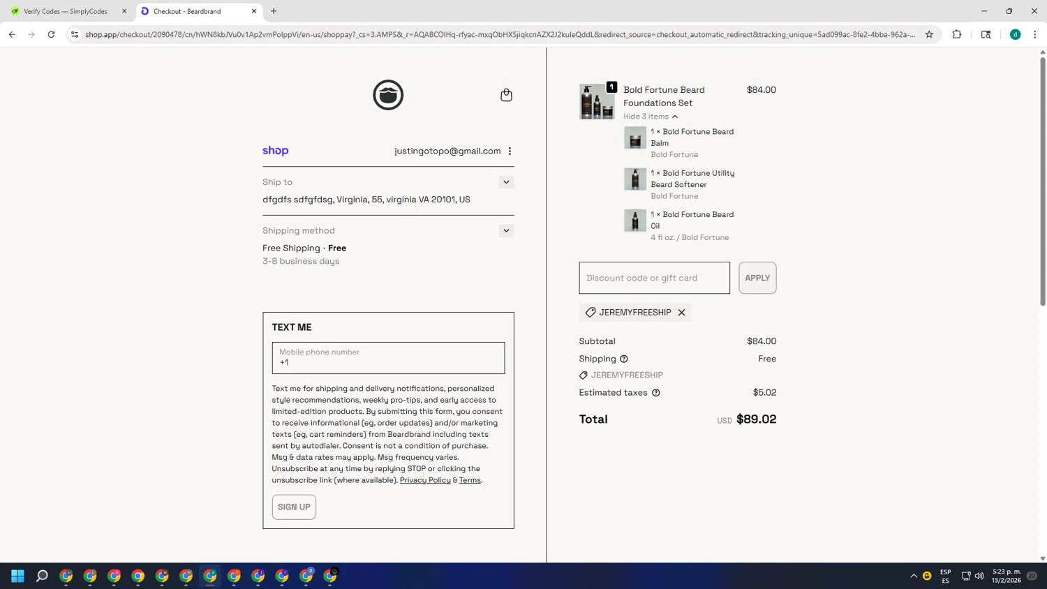The image size is (1047, 589).
Task: Click the discount tag icon beside JEREMYFREESHIP chip
Action: (x=591, y=313)
